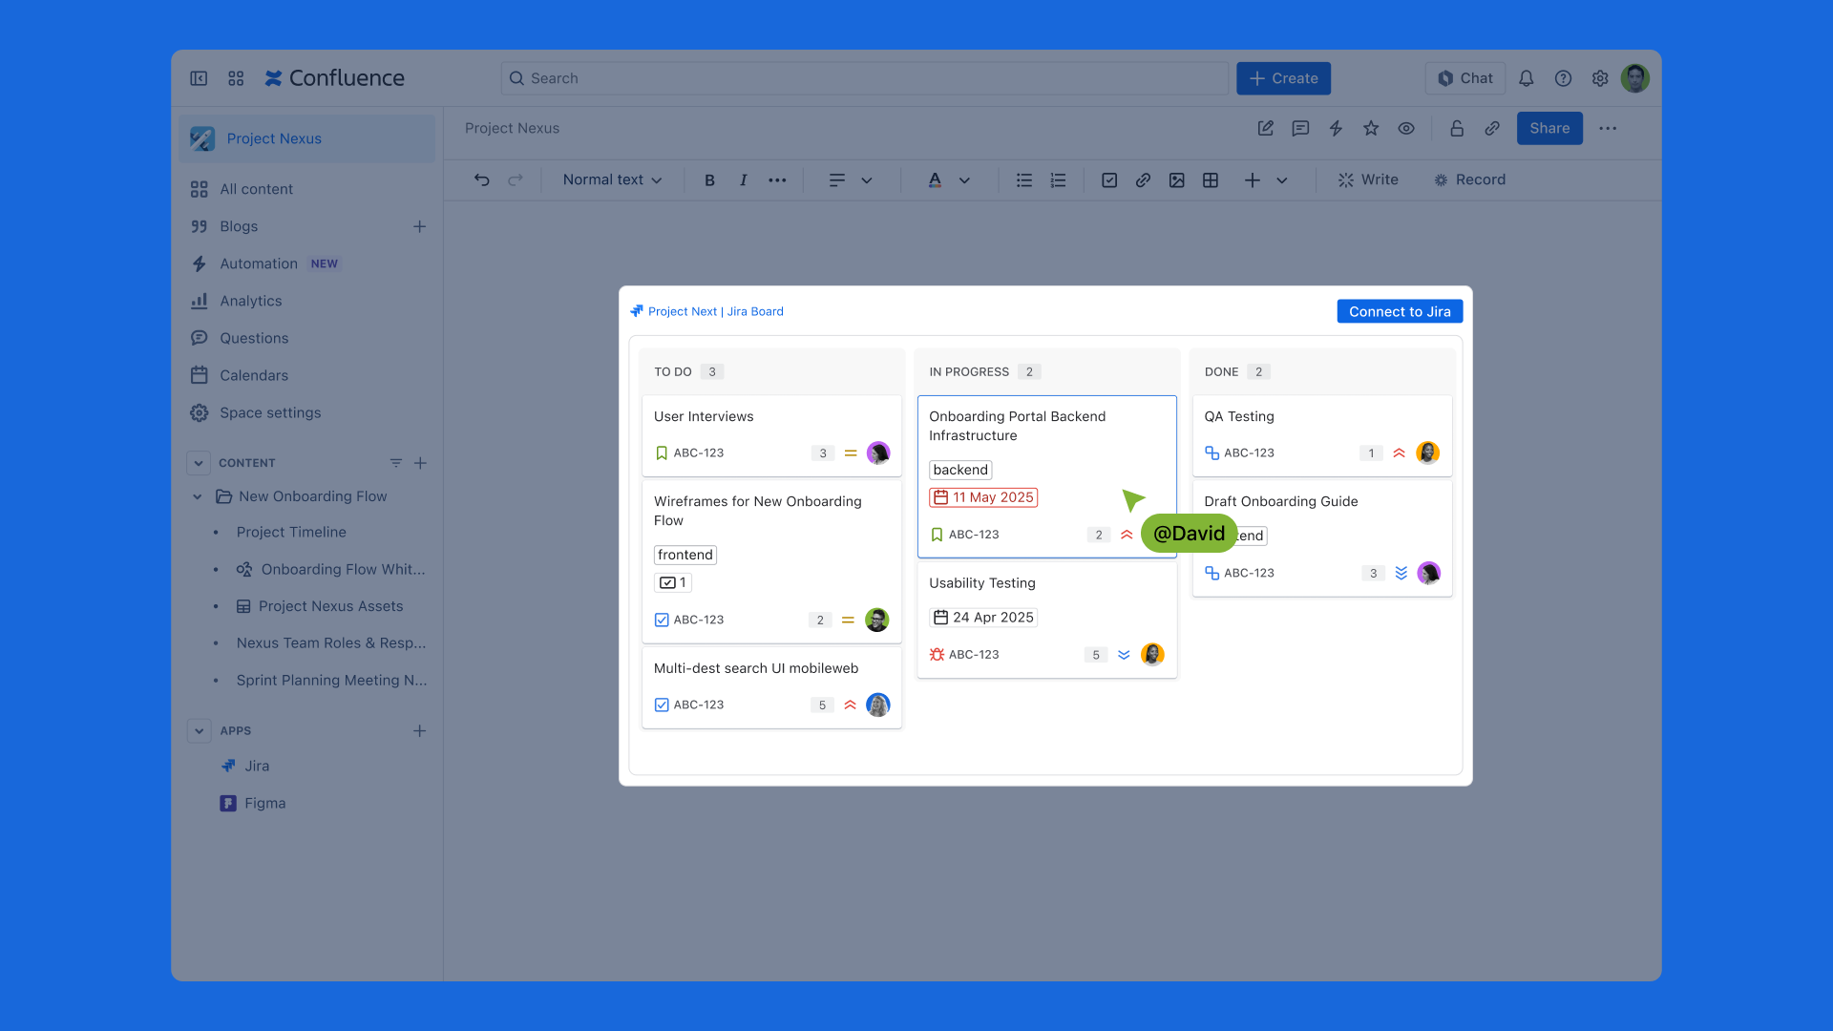Image resolution: width=1833 pixels, height=1031 pixels.
Task: Open the help question mark icon
Action: point(1563,78)
